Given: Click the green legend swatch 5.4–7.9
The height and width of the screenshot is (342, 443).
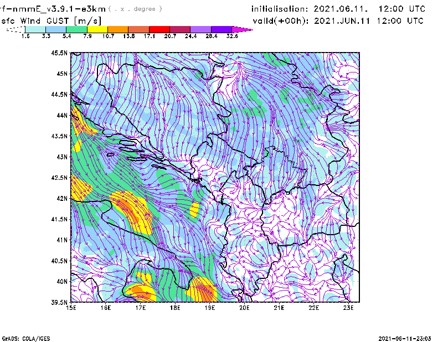Looking at the screenshot, I should 76,29.
